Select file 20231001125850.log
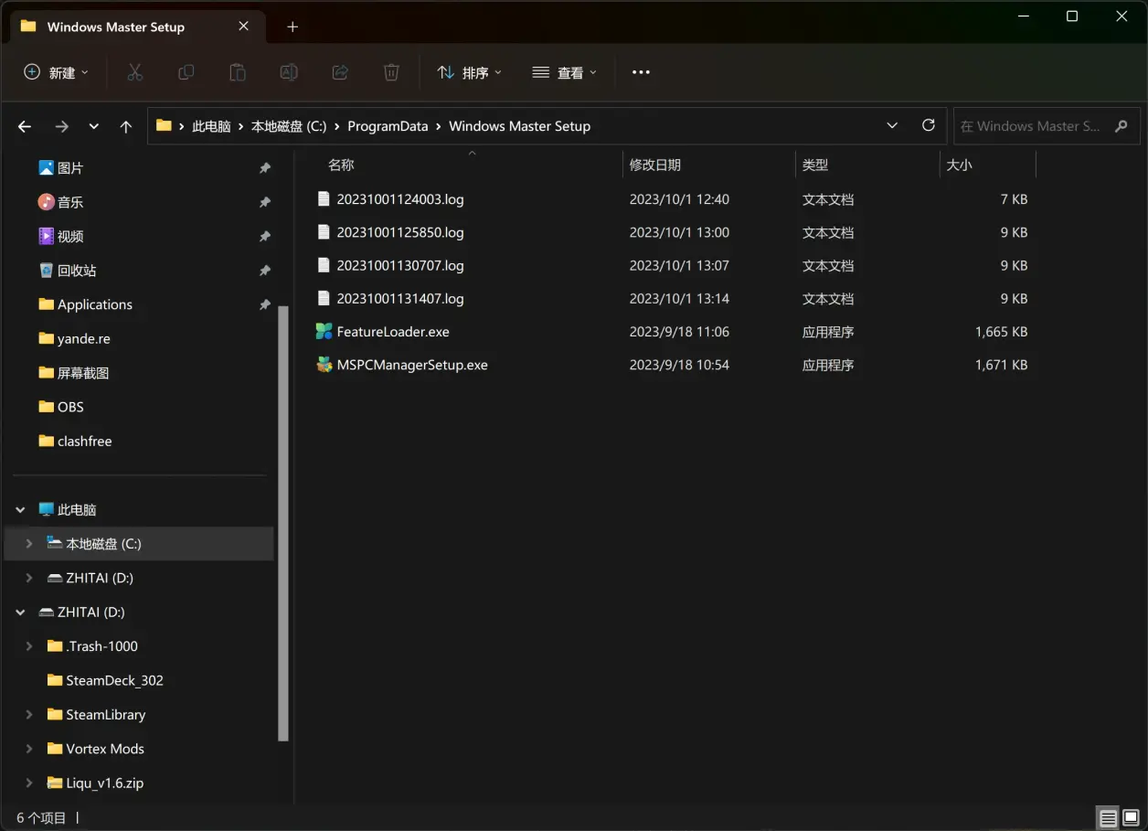This screenshot has width=1148, height=831. pos(400,232)
